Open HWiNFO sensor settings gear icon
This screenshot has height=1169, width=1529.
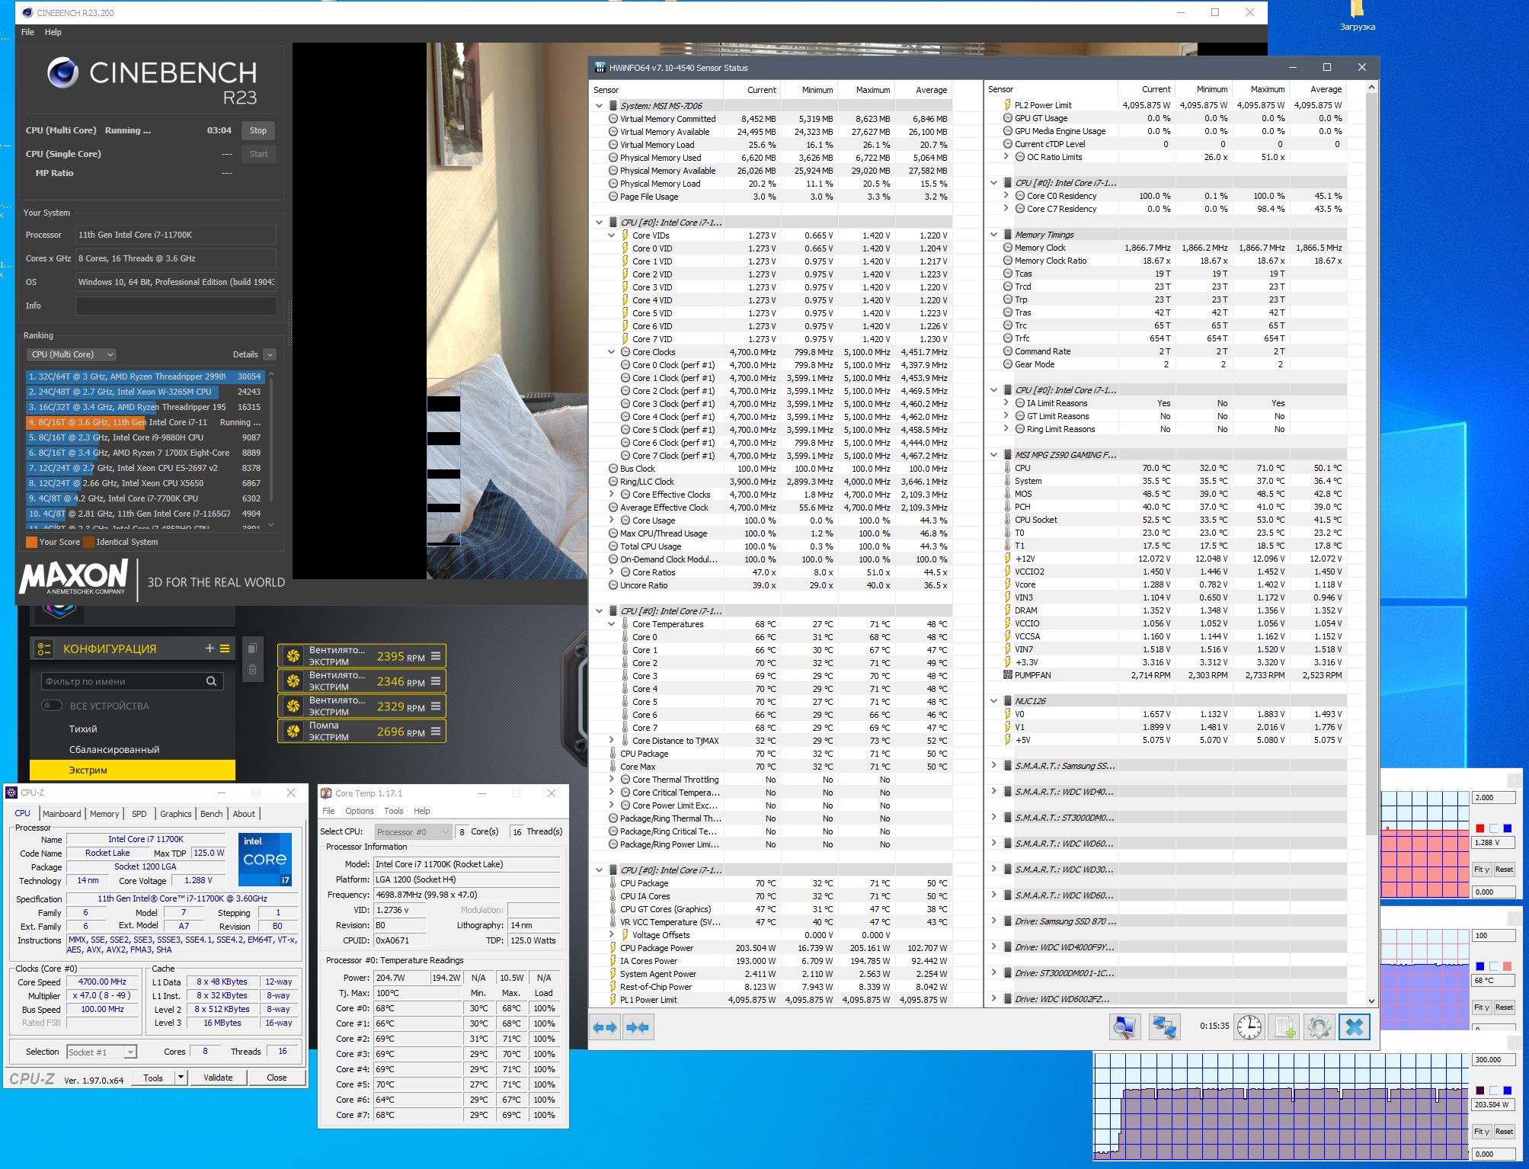point(1319,1027)
